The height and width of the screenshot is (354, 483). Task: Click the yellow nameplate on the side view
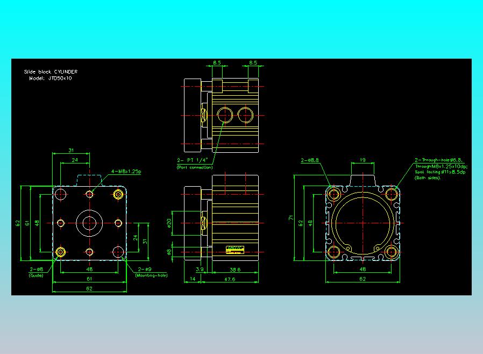pos(235,250)
